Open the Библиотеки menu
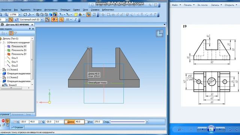This screenshot has width=240, height=135. [108, 10]
